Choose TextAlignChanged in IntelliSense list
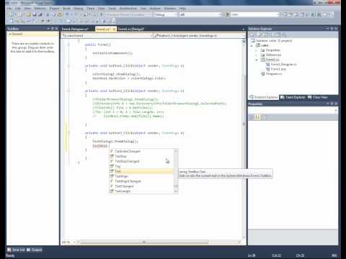Viewport: 346px width, 259px height. 141,181
